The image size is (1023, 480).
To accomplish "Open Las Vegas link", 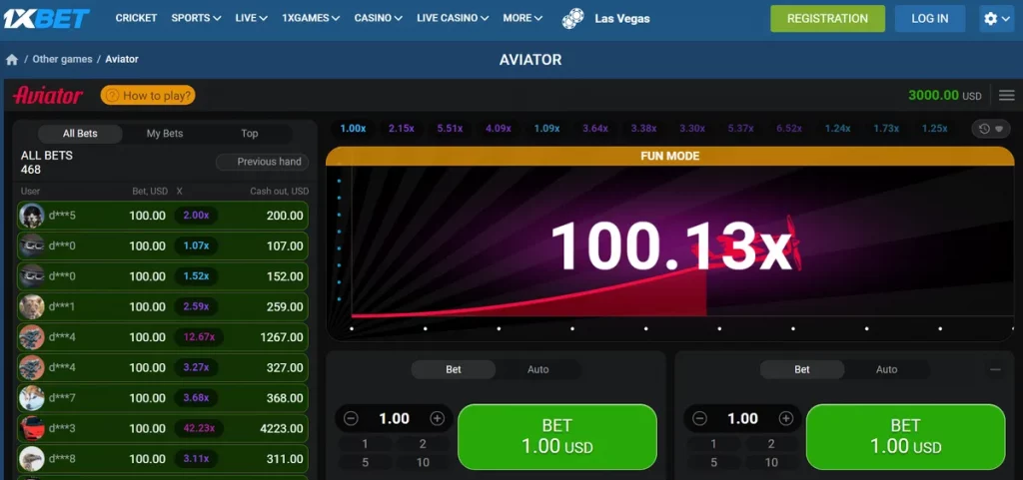I will coord(621,18).
